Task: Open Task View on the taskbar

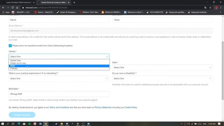Action: [x=13, y=124]
